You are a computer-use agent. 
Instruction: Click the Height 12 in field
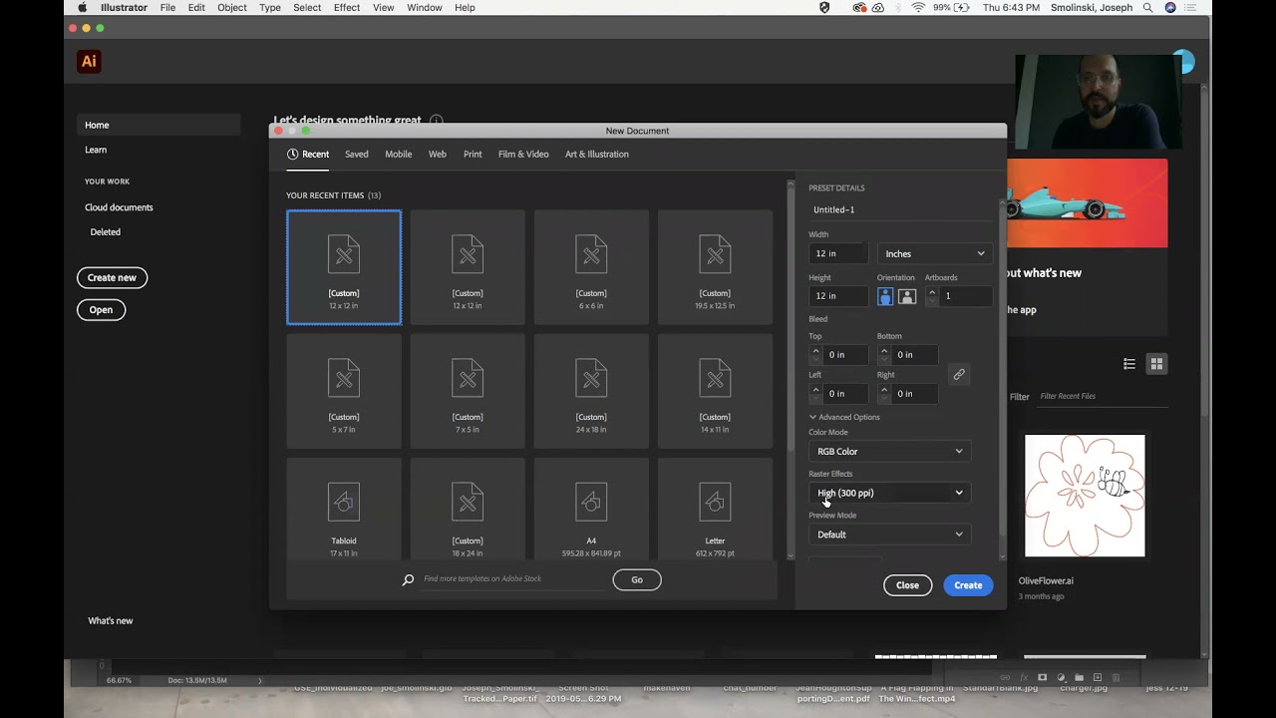[x=838, y=296]
